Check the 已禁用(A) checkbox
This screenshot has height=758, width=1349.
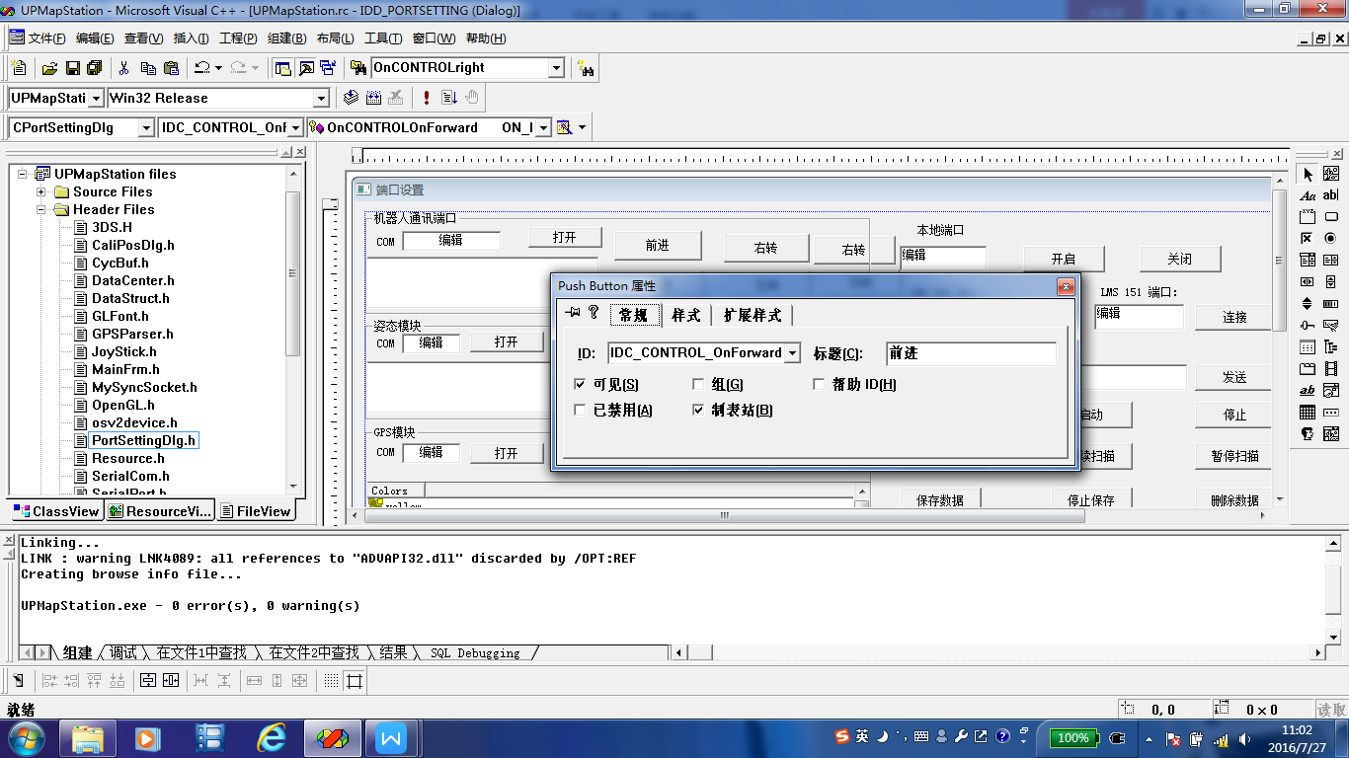point(580,410)
